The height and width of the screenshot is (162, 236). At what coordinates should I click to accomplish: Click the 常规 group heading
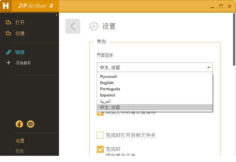point(101,42)
